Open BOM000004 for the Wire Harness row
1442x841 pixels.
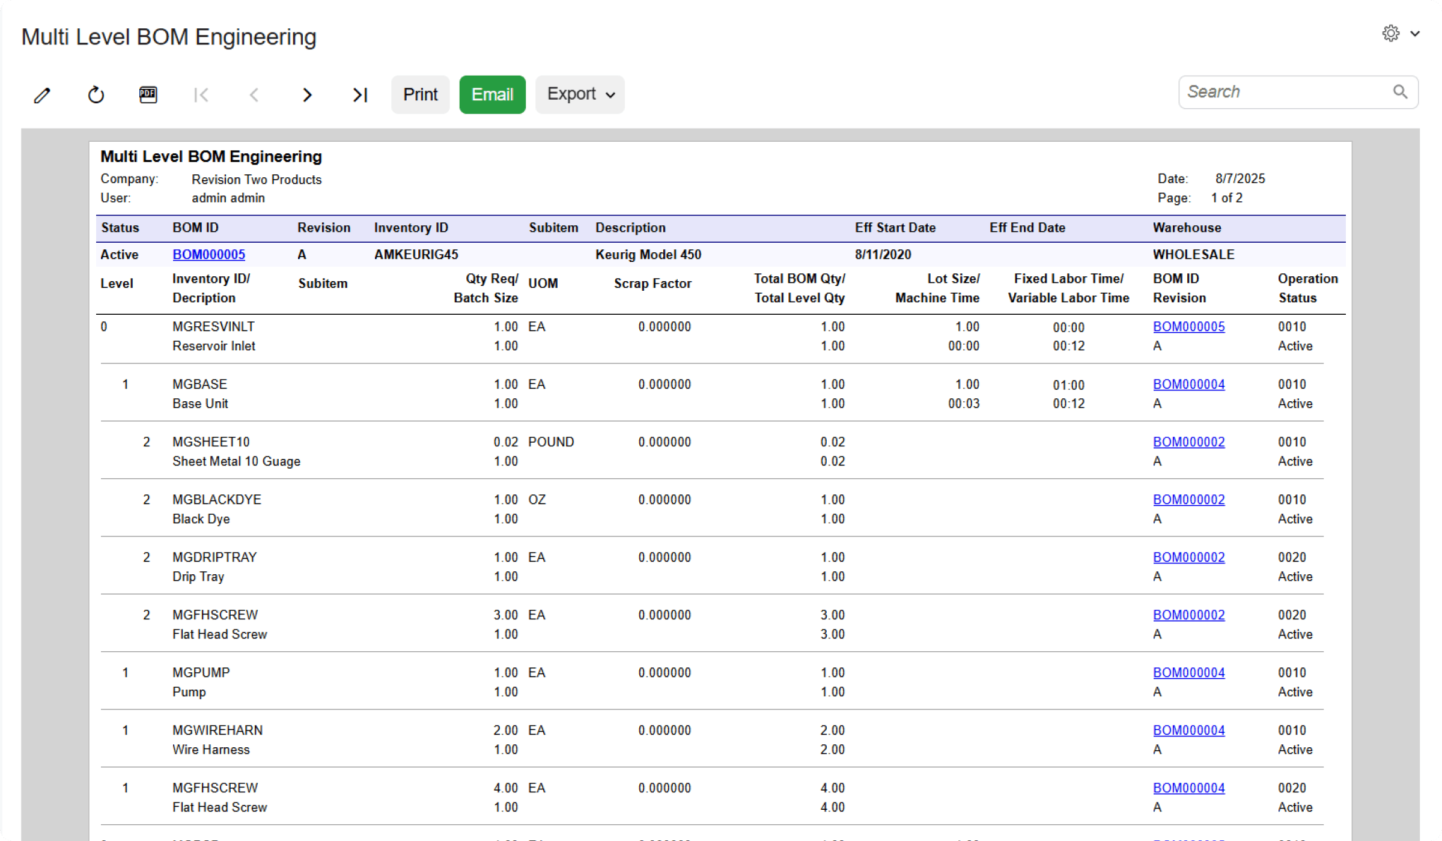click(1188, 730)
